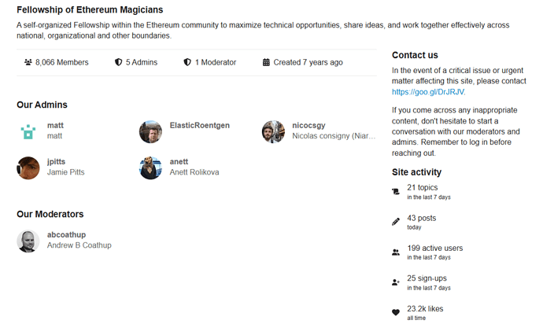Open jpitts avatar photo
The height and width of the screenshot is (335, 543).
(28, 167)
